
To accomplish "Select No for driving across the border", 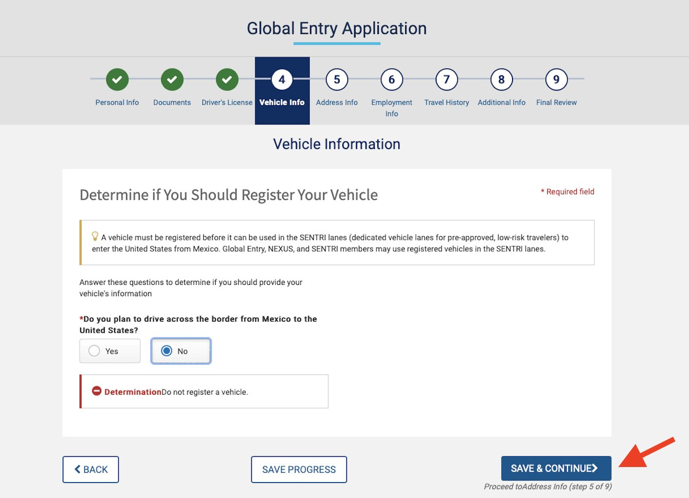I will click(x=181, y=351).
